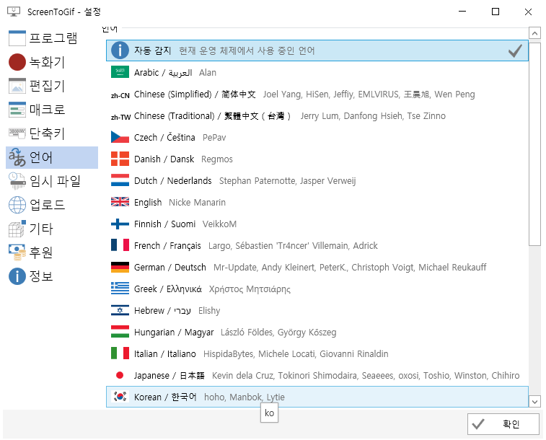Screen dimensions: 546x440
Task: Select the 언어 settings section
Action: [52, 157]
